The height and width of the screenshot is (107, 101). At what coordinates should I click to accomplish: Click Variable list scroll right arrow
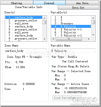click(x=89, y=39)
